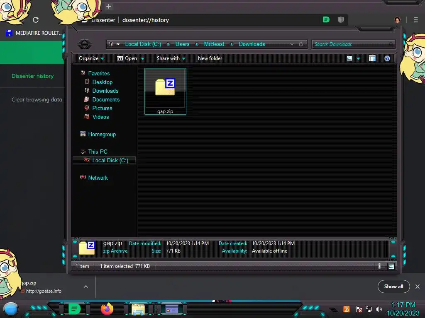
Task: Select Local Disk (C:) in the navigation pane
Action: [104, 160]
